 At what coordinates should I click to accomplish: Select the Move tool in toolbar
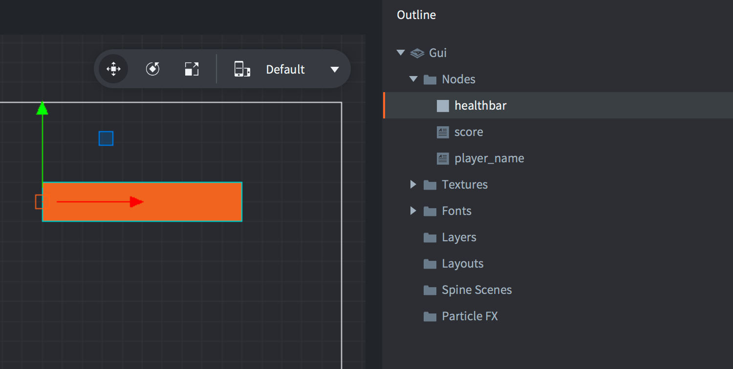coord(113,69)
